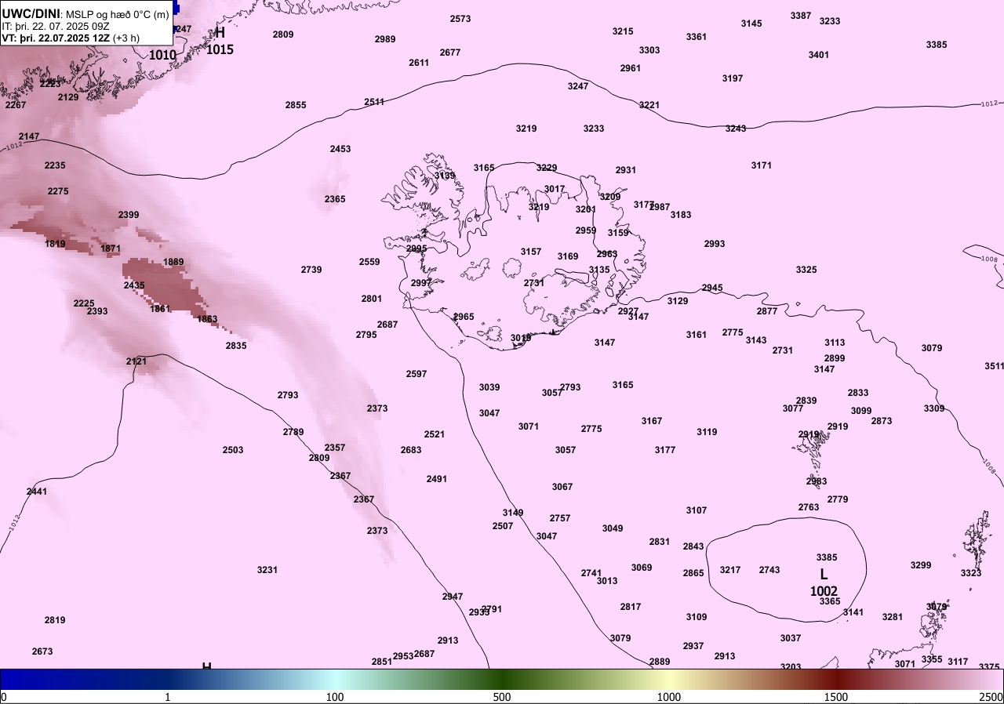Click the H marker above 1015

pos(220,33)
